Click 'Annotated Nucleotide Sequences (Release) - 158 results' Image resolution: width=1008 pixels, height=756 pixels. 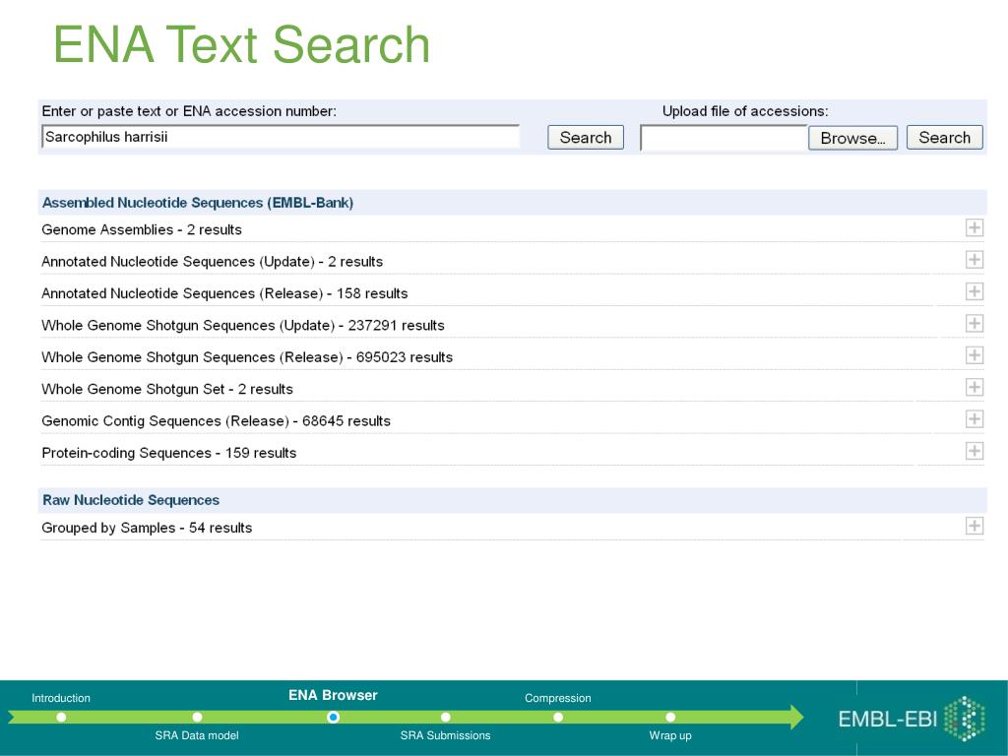(x=224, y=293)
